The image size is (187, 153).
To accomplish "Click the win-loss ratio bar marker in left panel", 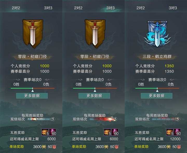I will [32, 91].
